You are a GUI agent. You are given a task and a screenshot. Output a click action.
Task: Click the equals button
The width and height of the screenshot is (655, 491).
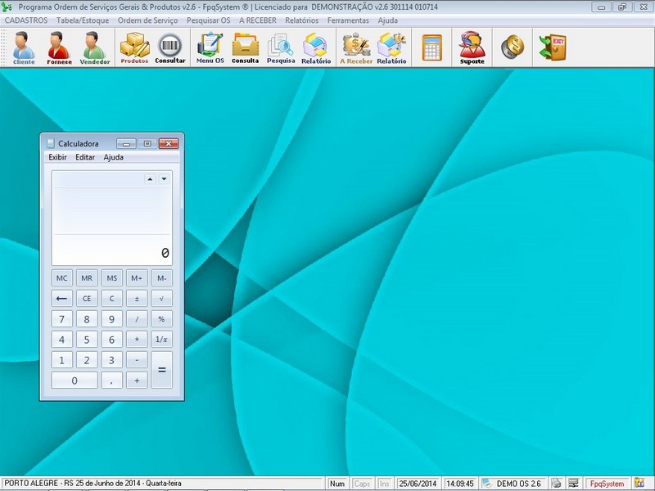click(x=161, y=370)
